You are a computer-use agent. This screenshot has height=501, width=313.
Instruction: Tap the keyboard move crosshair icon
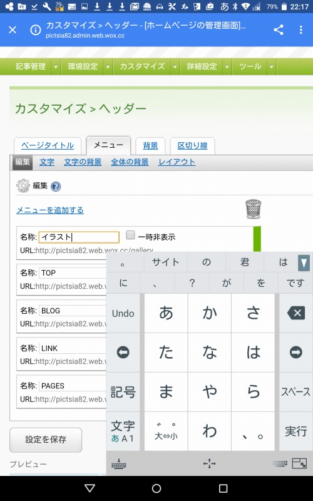click(x=209, y=463)
